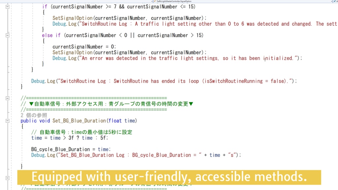Click the member icon beside SignalOption in navigation bar
The image size is (338, 190).
pyautogui.click(x=155, y=1)
